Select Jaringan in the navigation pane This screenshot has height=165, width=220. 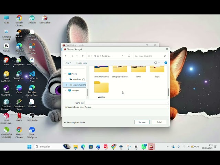pyautogui.click(x=74, y=90)
